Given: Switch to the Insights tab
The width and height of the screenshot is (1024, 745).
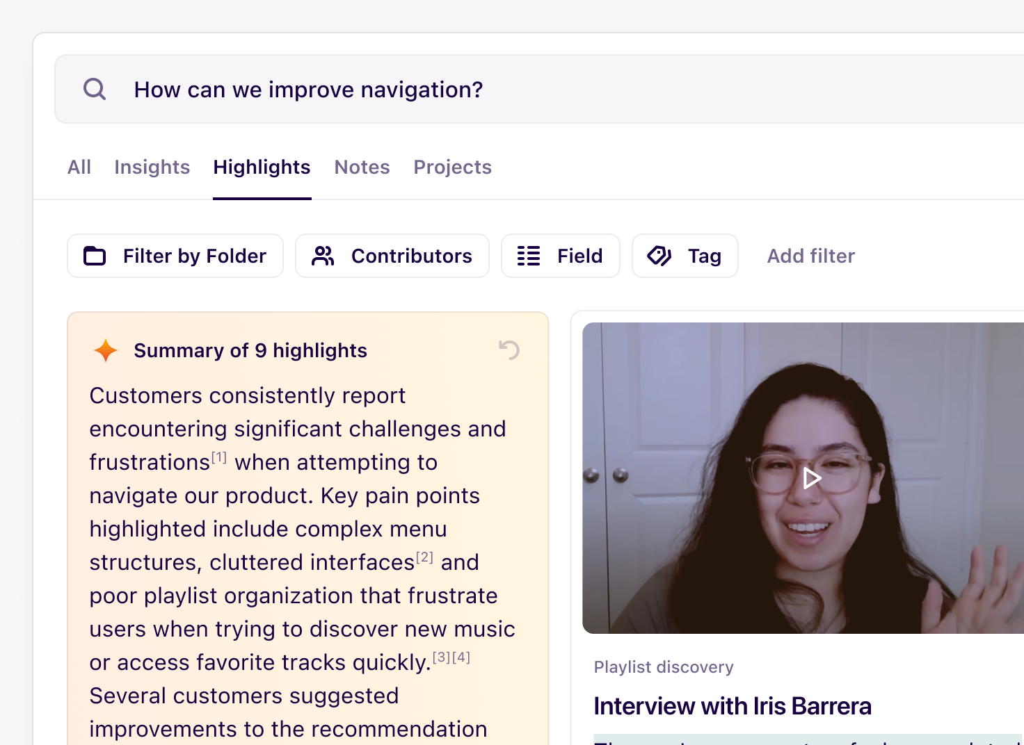Looking at the screenshot, I should [152, 167].
